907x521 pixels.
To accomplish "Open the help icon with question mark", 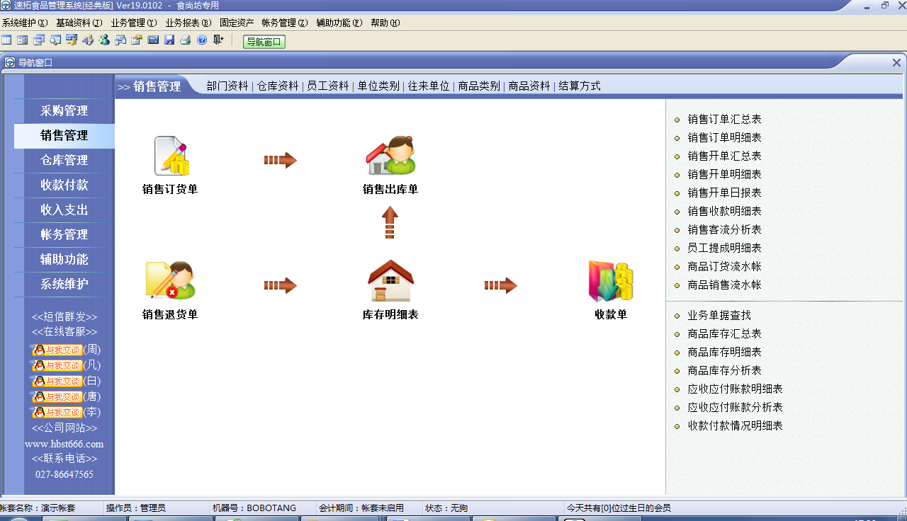I will [x=201, y=40].
